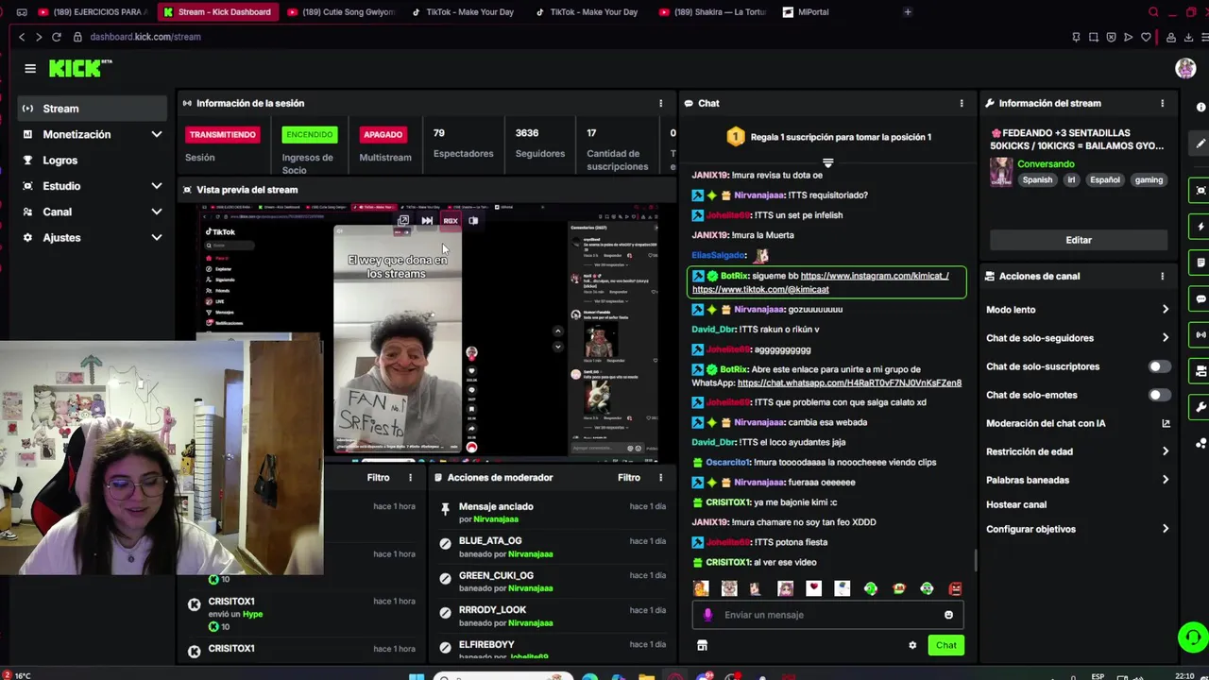The height and width of the screenshot is (680, 1209).
Task: Click the purple microphone icon in message box
Action: tap(708, 615)
